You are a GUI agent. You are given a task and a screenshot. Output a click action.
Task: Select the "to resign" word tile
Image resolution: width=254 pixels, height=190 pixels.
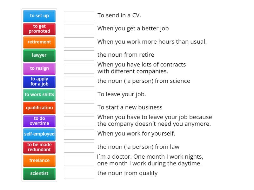pos(39,68)
